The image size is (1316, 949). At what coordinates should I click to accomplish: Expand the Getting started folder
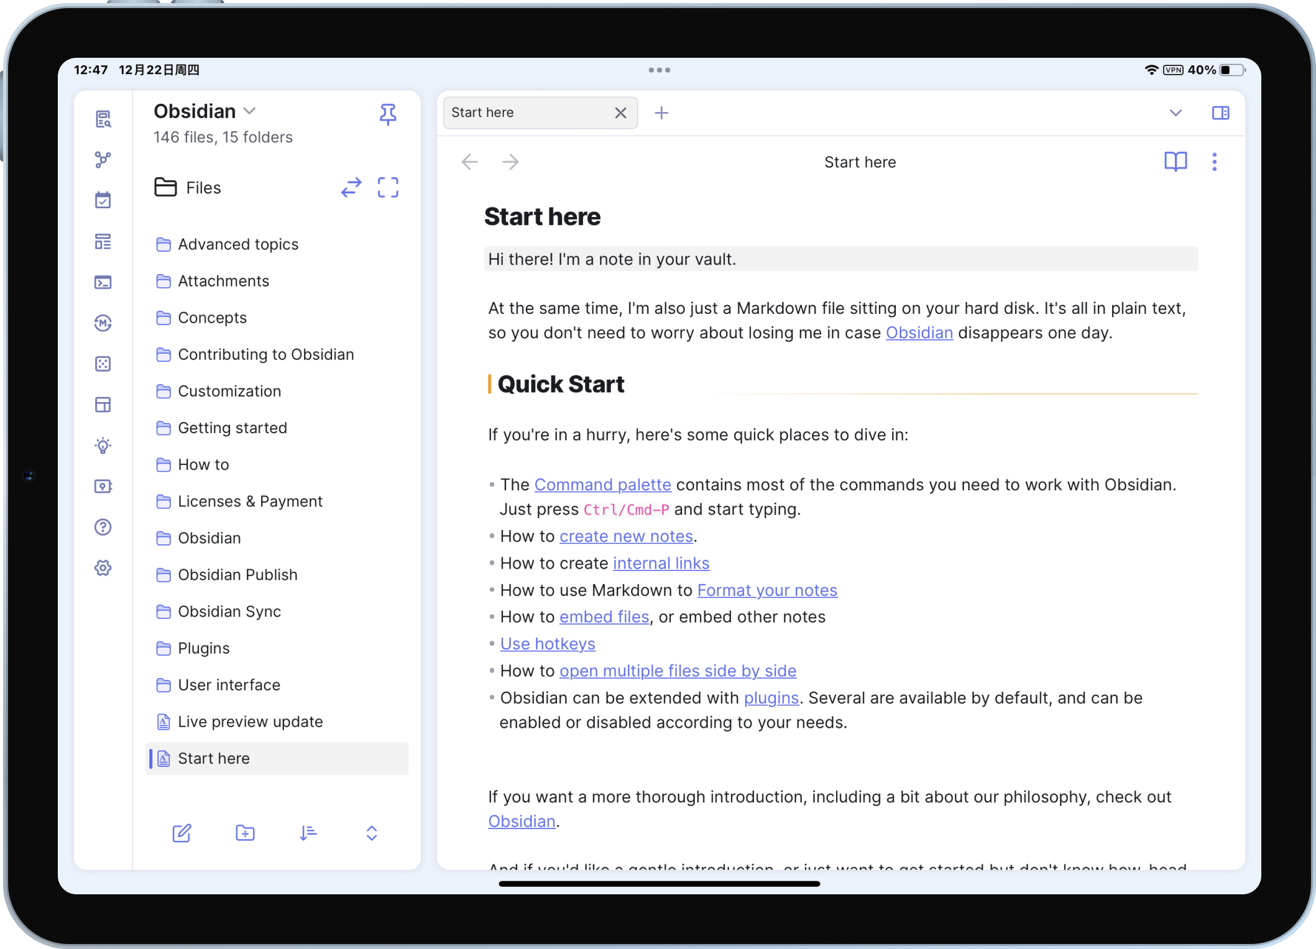232,428
